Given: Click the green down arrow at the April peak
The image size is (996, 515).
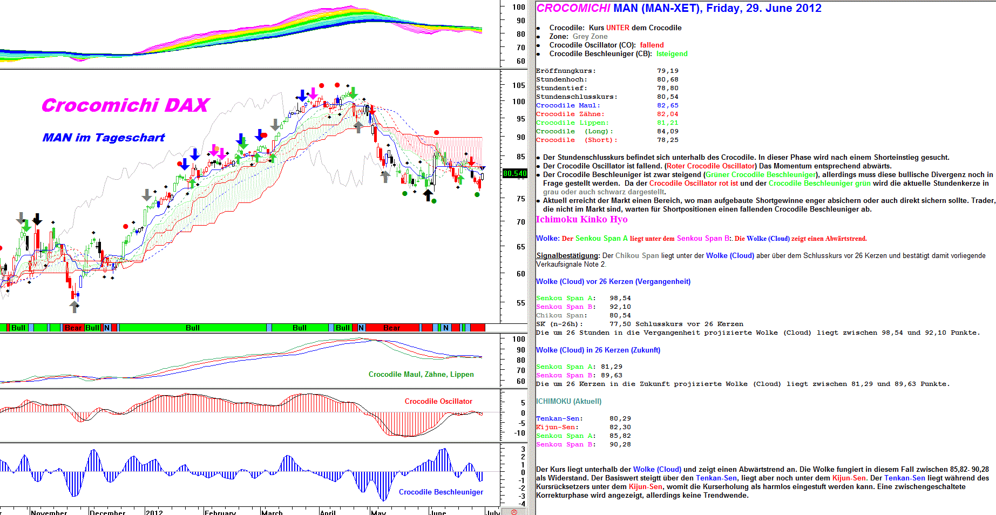Looking at the screenshot, I should tap(353, 93).
